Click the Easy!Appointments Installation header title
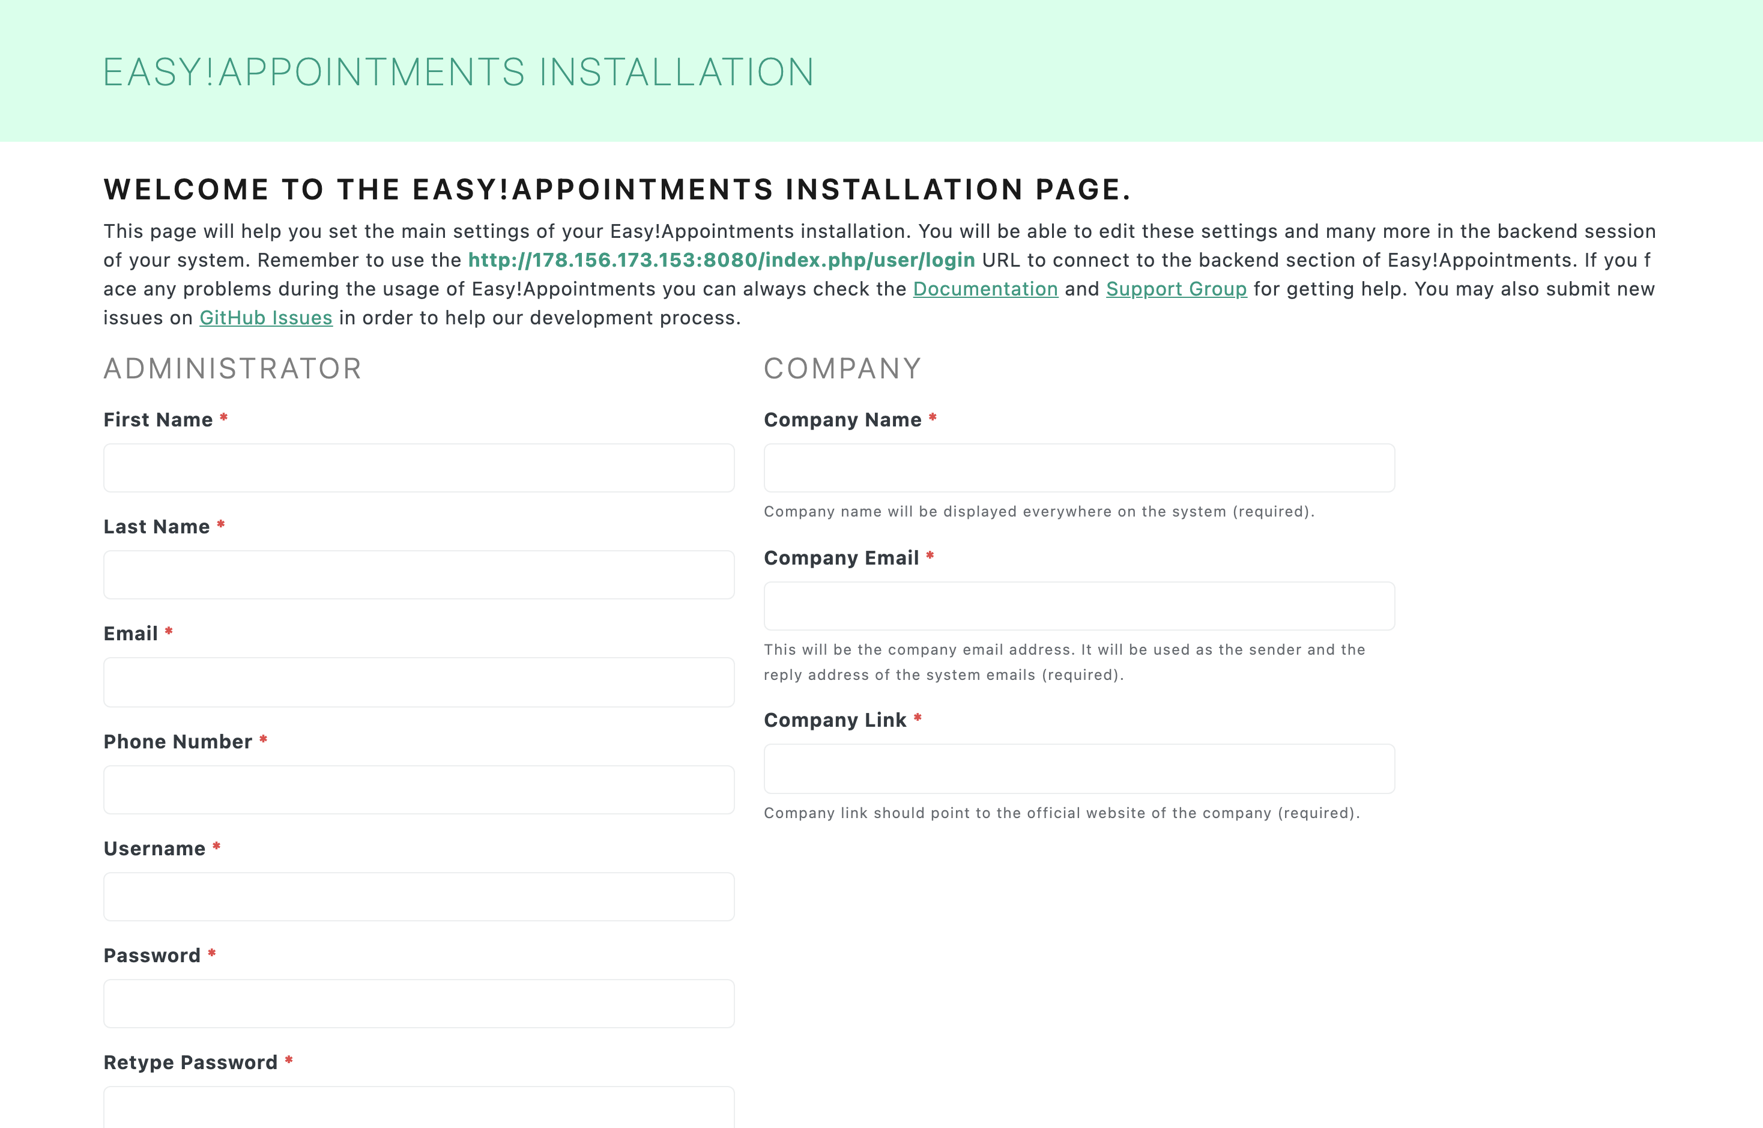This screenshot has height=1128, width=1763. tap(459, 73)
